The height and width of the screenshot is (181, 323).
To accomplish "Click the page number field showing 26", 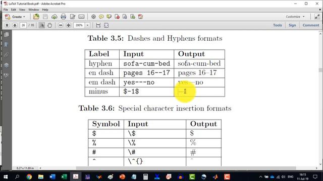I will [x=23, y=25].
